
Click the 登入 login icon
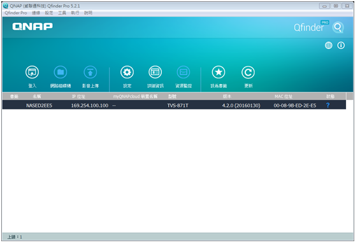(32, 73)
